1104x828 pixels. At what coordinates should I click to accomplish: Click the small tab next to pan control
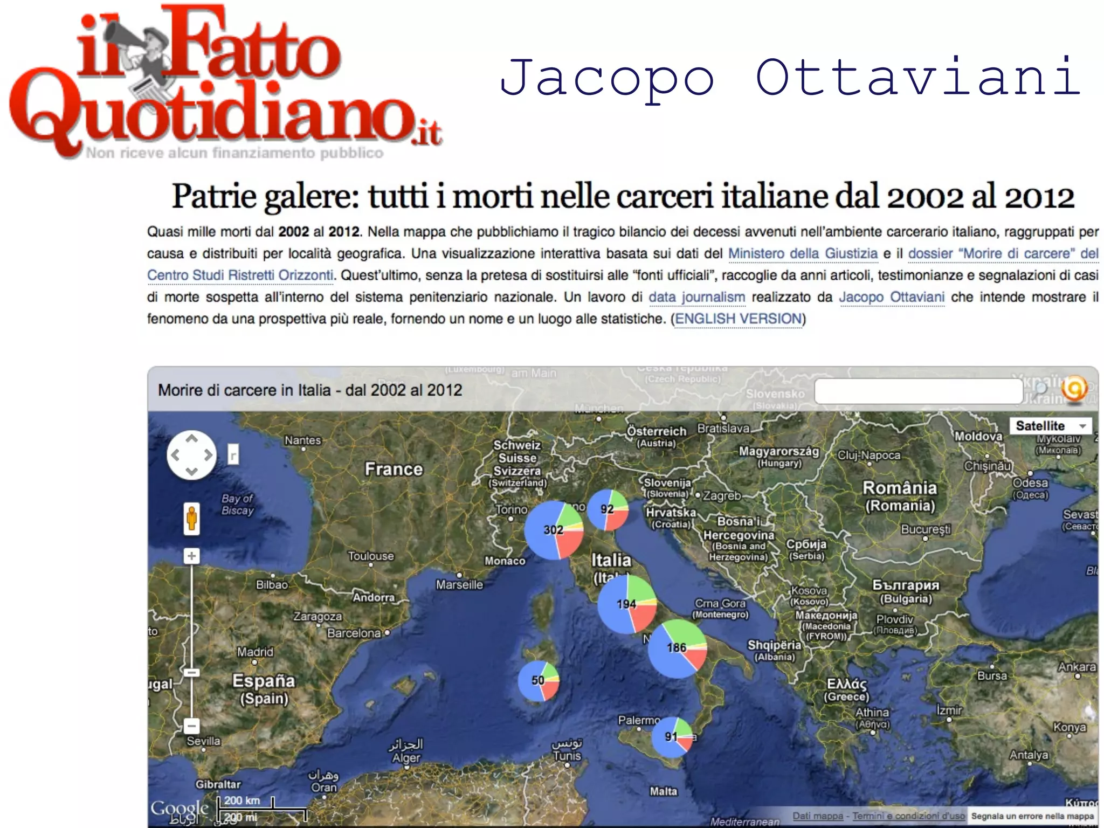[233, 455]
